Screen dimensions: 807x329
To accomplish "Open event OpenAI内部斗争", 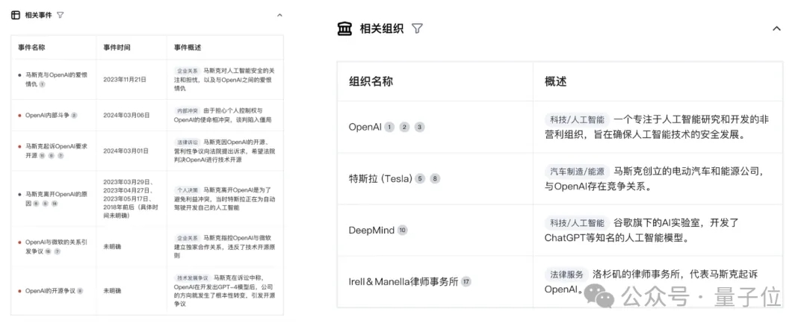I will [47, 115].
